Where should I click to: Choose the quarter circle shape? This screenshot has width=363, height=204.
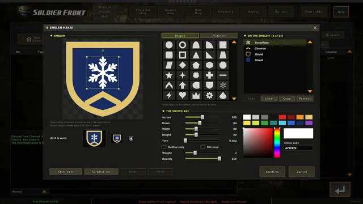click(209, 45)
